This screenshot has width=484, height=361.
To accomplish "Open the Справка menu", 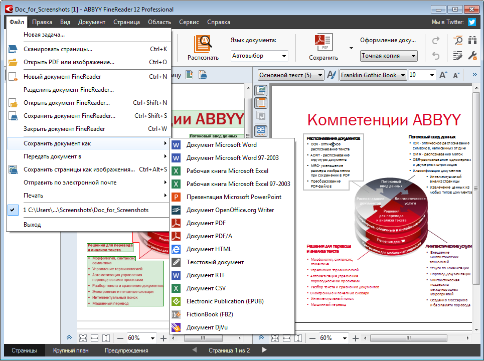I will point(219,22).
